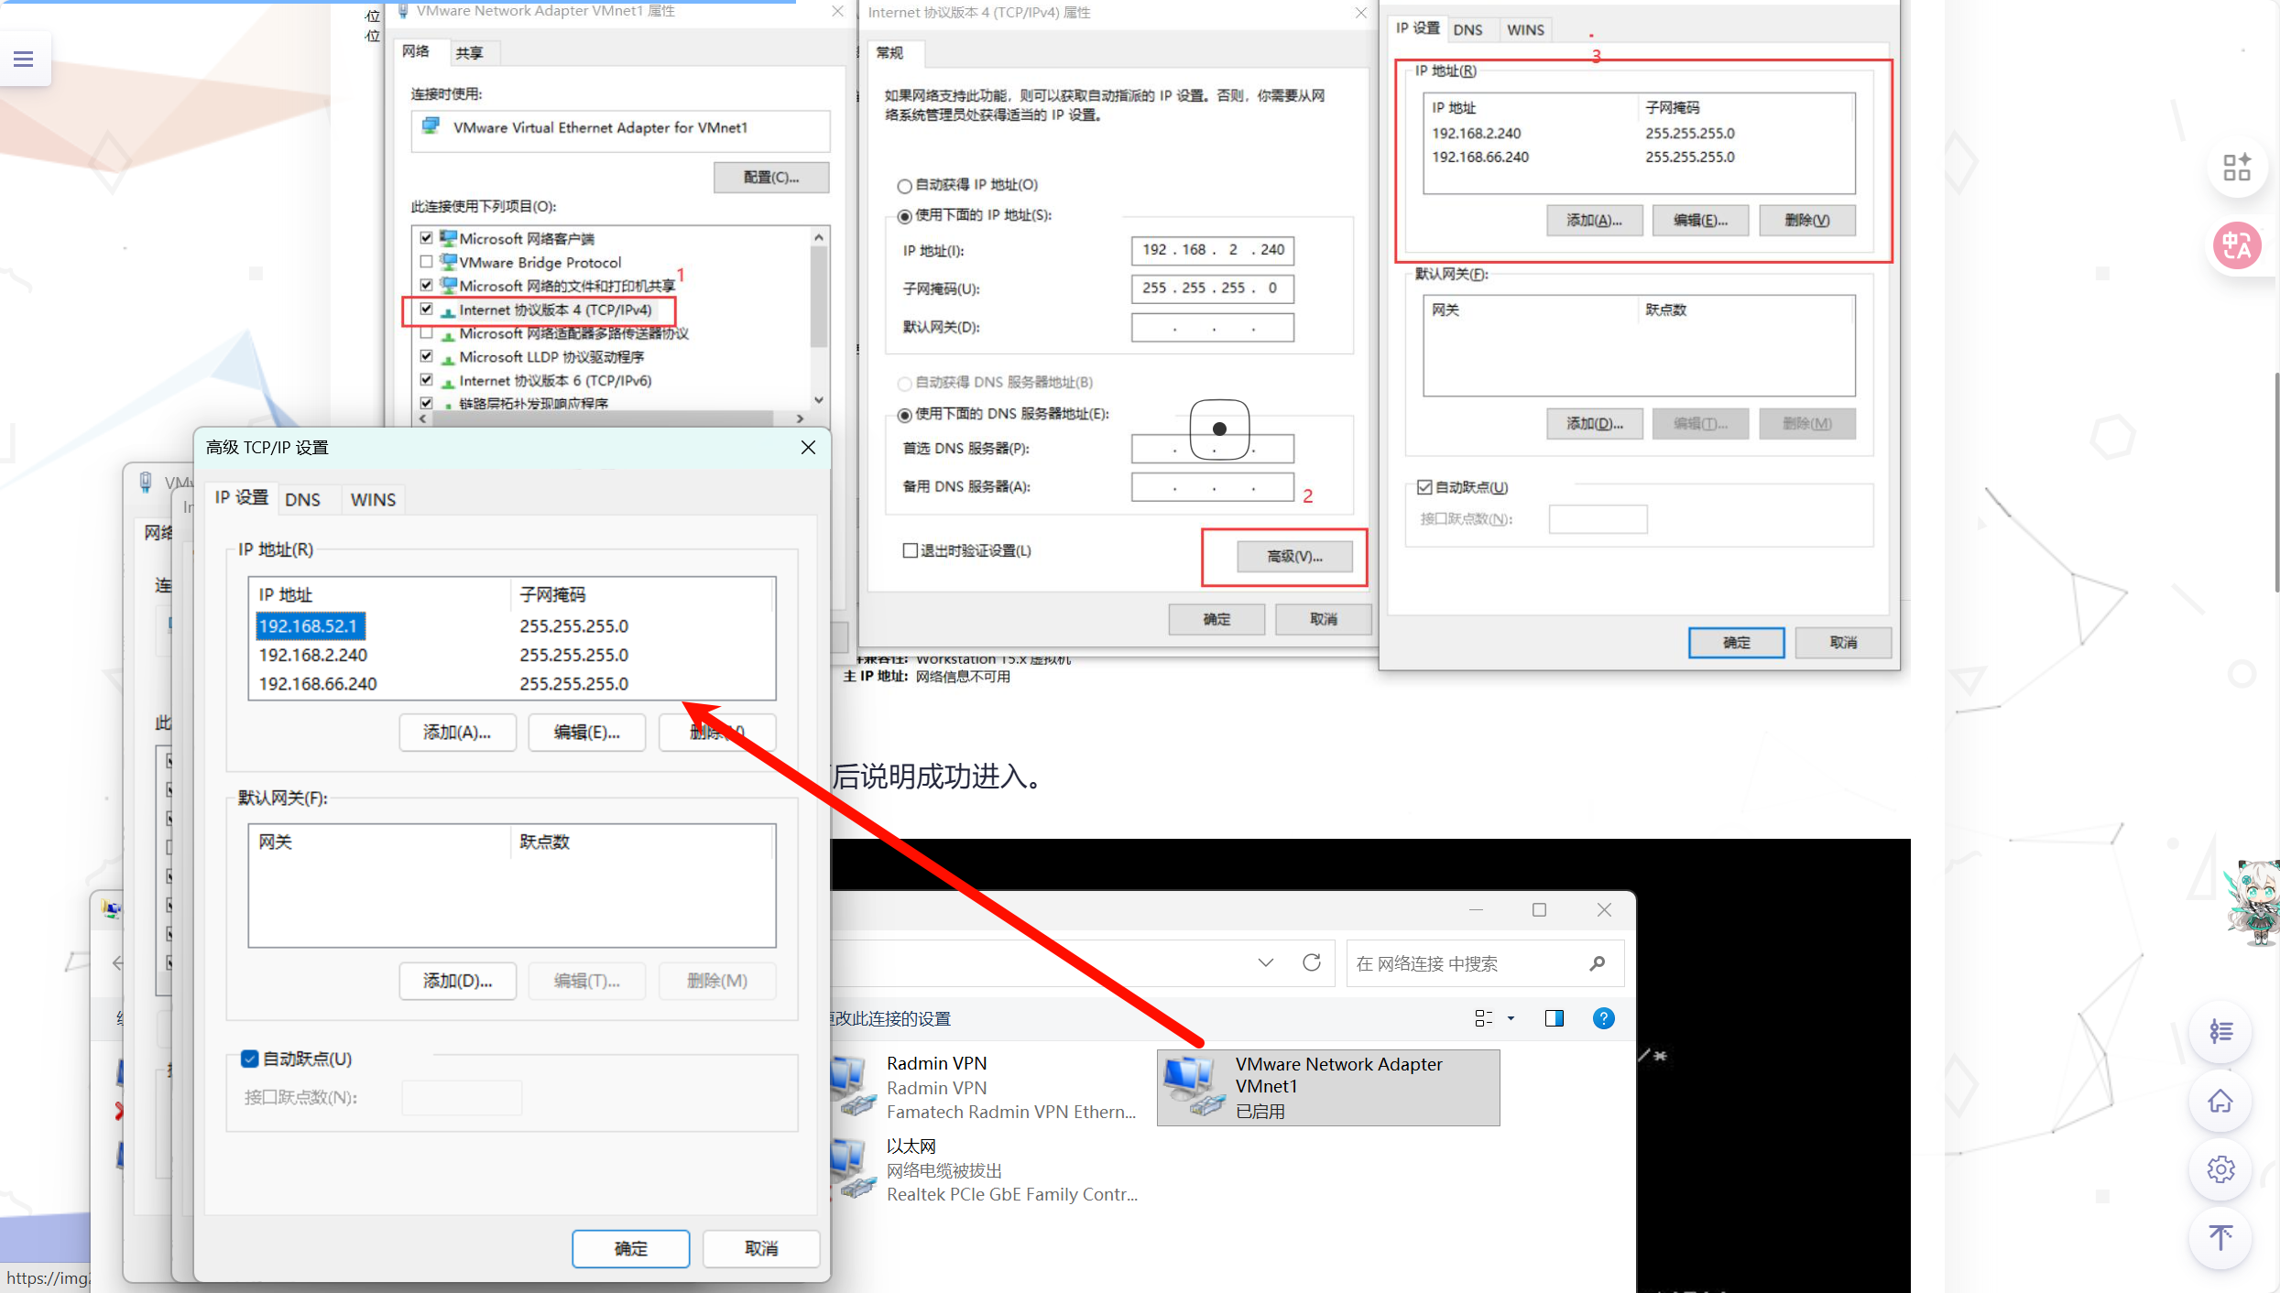Click the search magnifier icon
Screen dimensions: 2280x1293
pos(1598,963)
